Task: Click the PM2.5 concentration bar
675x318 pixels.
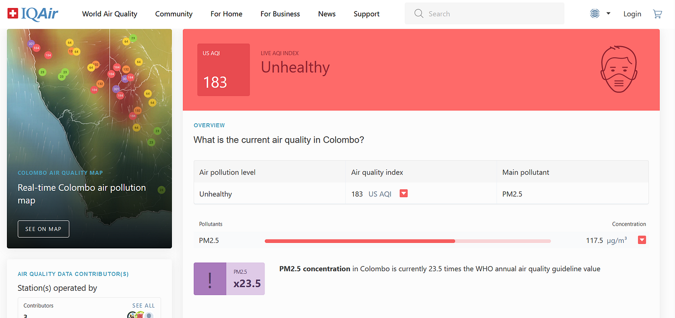Action: (x=408, y=241)
